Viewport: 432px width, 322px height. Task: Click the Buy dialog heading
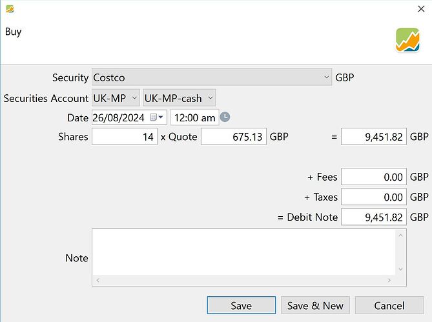[x=13, y=32]
